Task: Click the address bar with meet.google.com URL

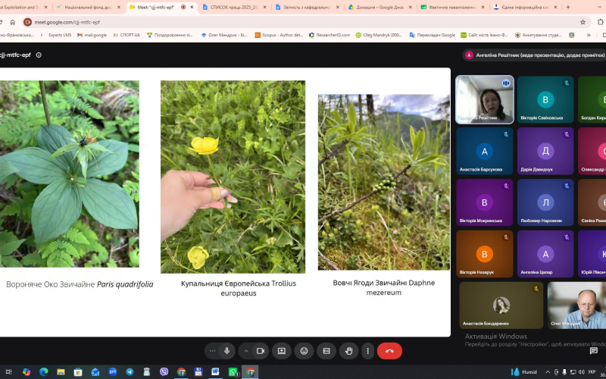Action: pos(301,22)
